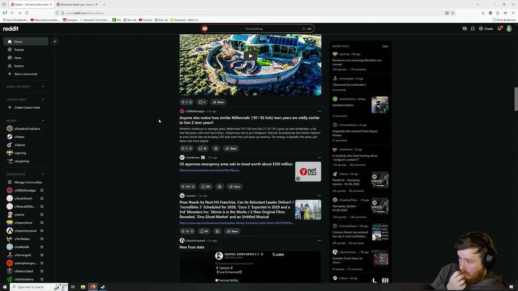518x291 pixels.
Task: Open the New Fuse stats post
Action: point(192,247)
